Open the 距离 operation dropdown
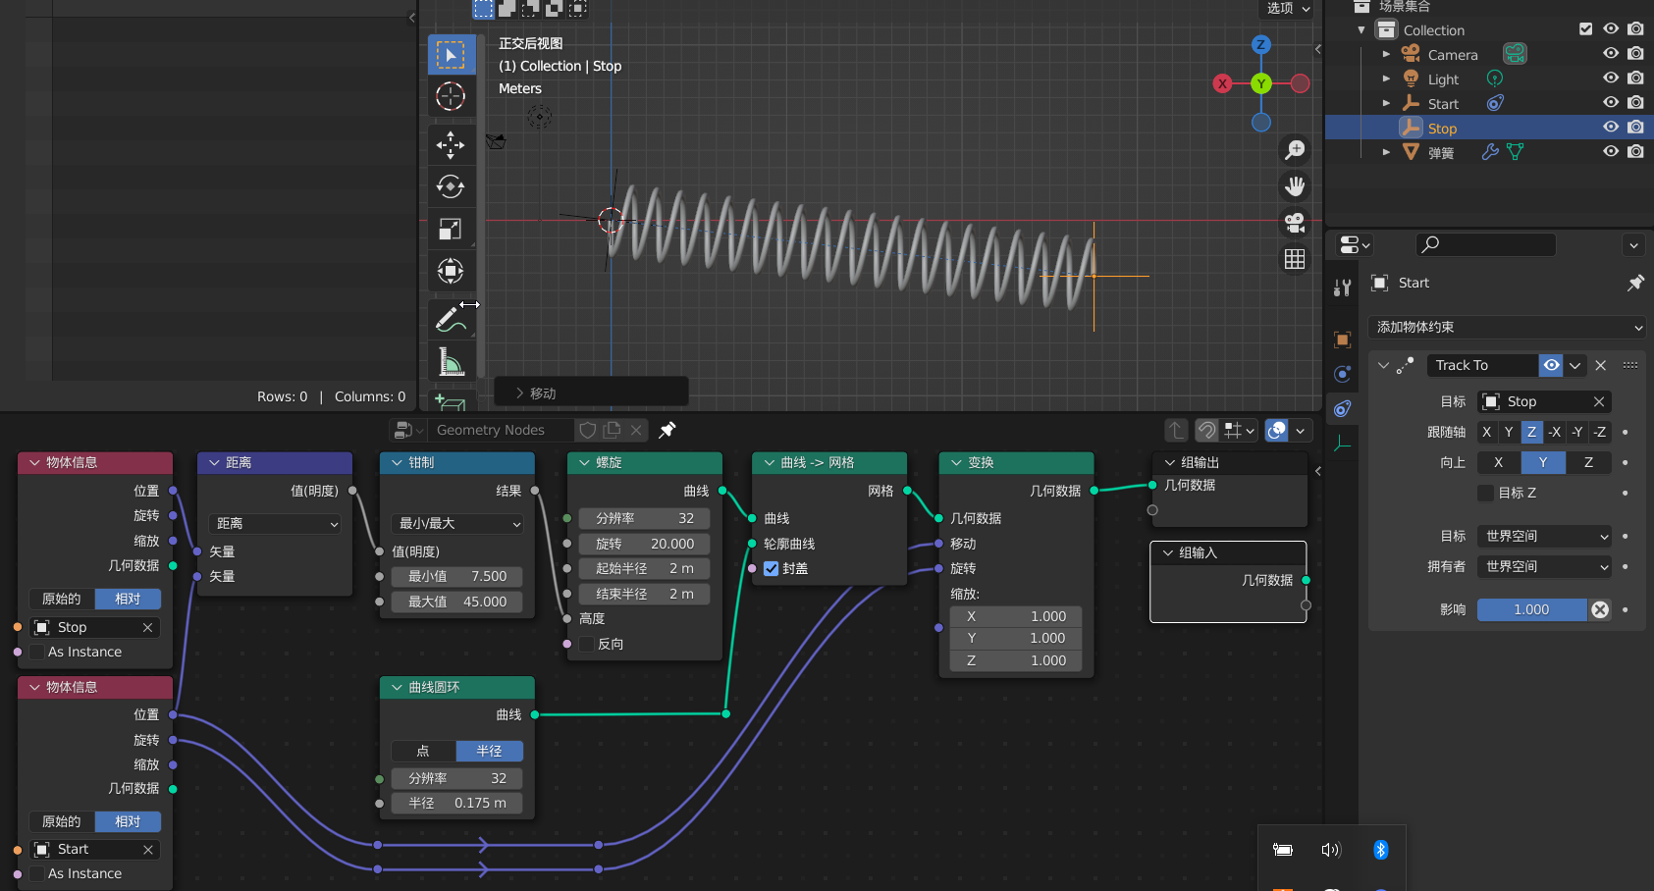Image resolution: width=1654 pixels, height=891 pixels. 276,523
